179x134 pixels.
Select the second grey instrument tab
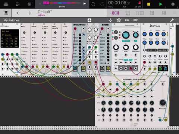pyautogui.click(x=128, y=13)
